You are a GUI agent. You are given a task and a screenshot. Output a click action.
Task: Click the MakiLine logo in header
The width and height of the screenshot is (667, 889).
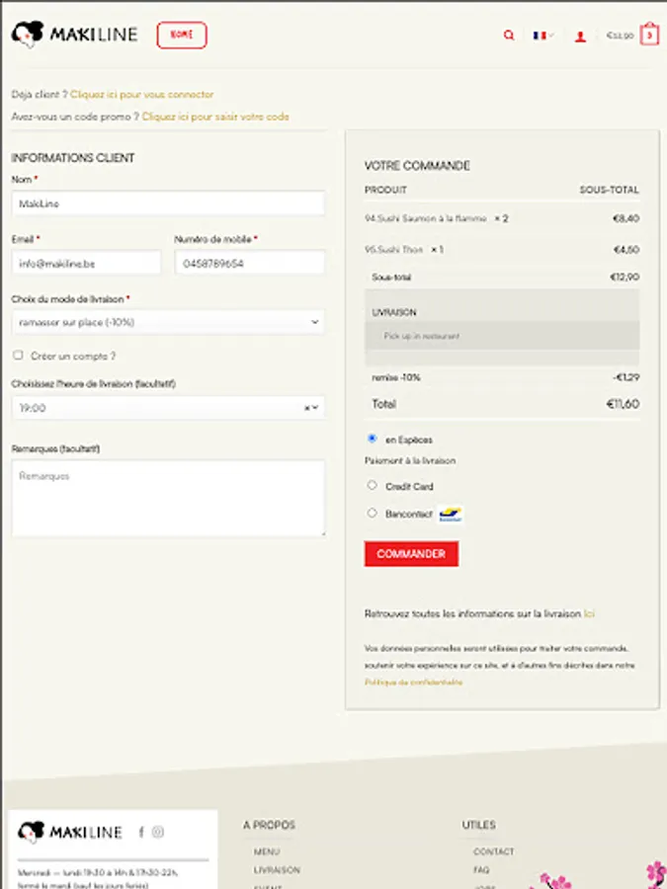[x=75, y=35]
